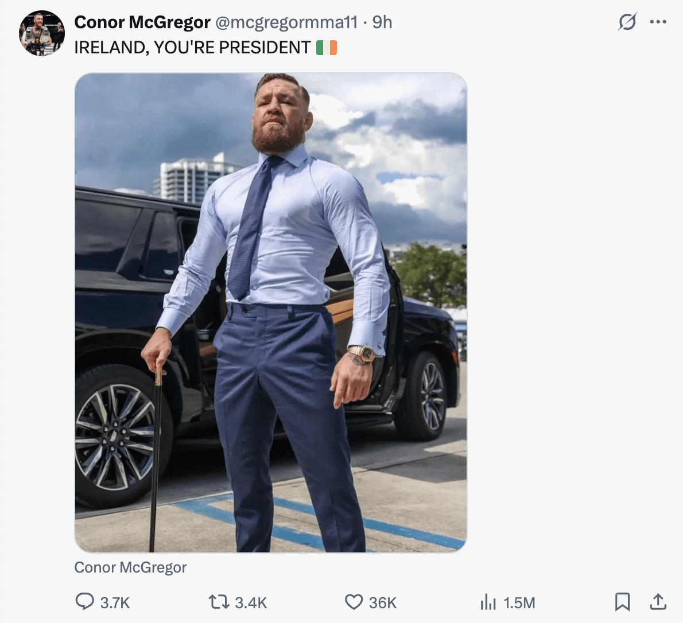Open the attached photo in full view
683x623 pixels.
(271, 313)
